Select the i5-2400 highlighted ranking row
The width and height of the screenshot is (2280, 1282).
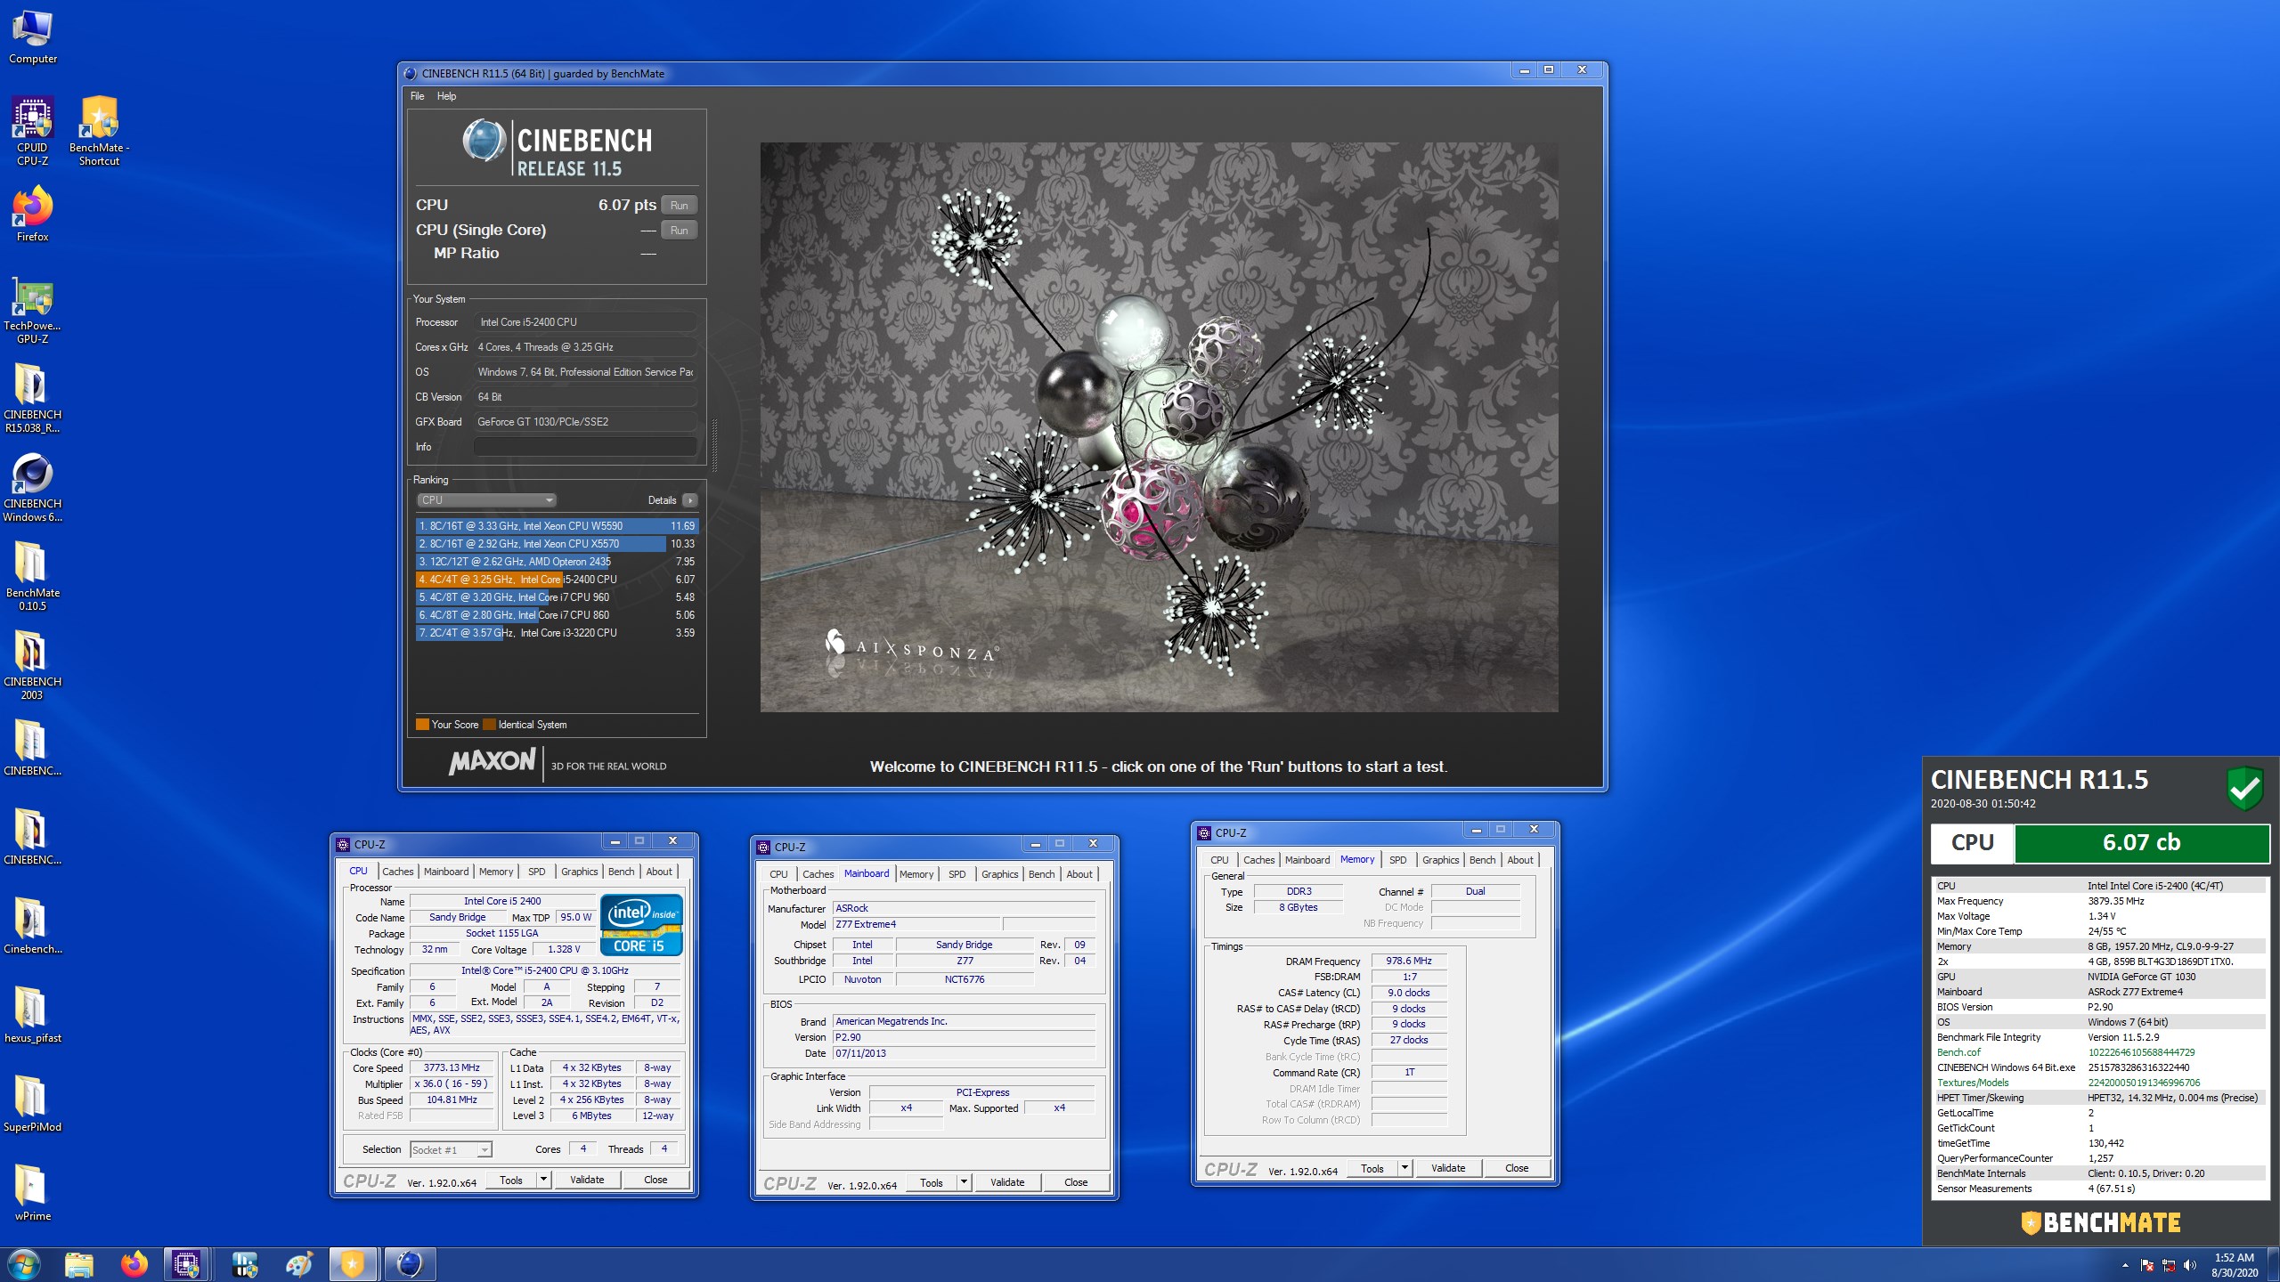(x=557, y=580)
